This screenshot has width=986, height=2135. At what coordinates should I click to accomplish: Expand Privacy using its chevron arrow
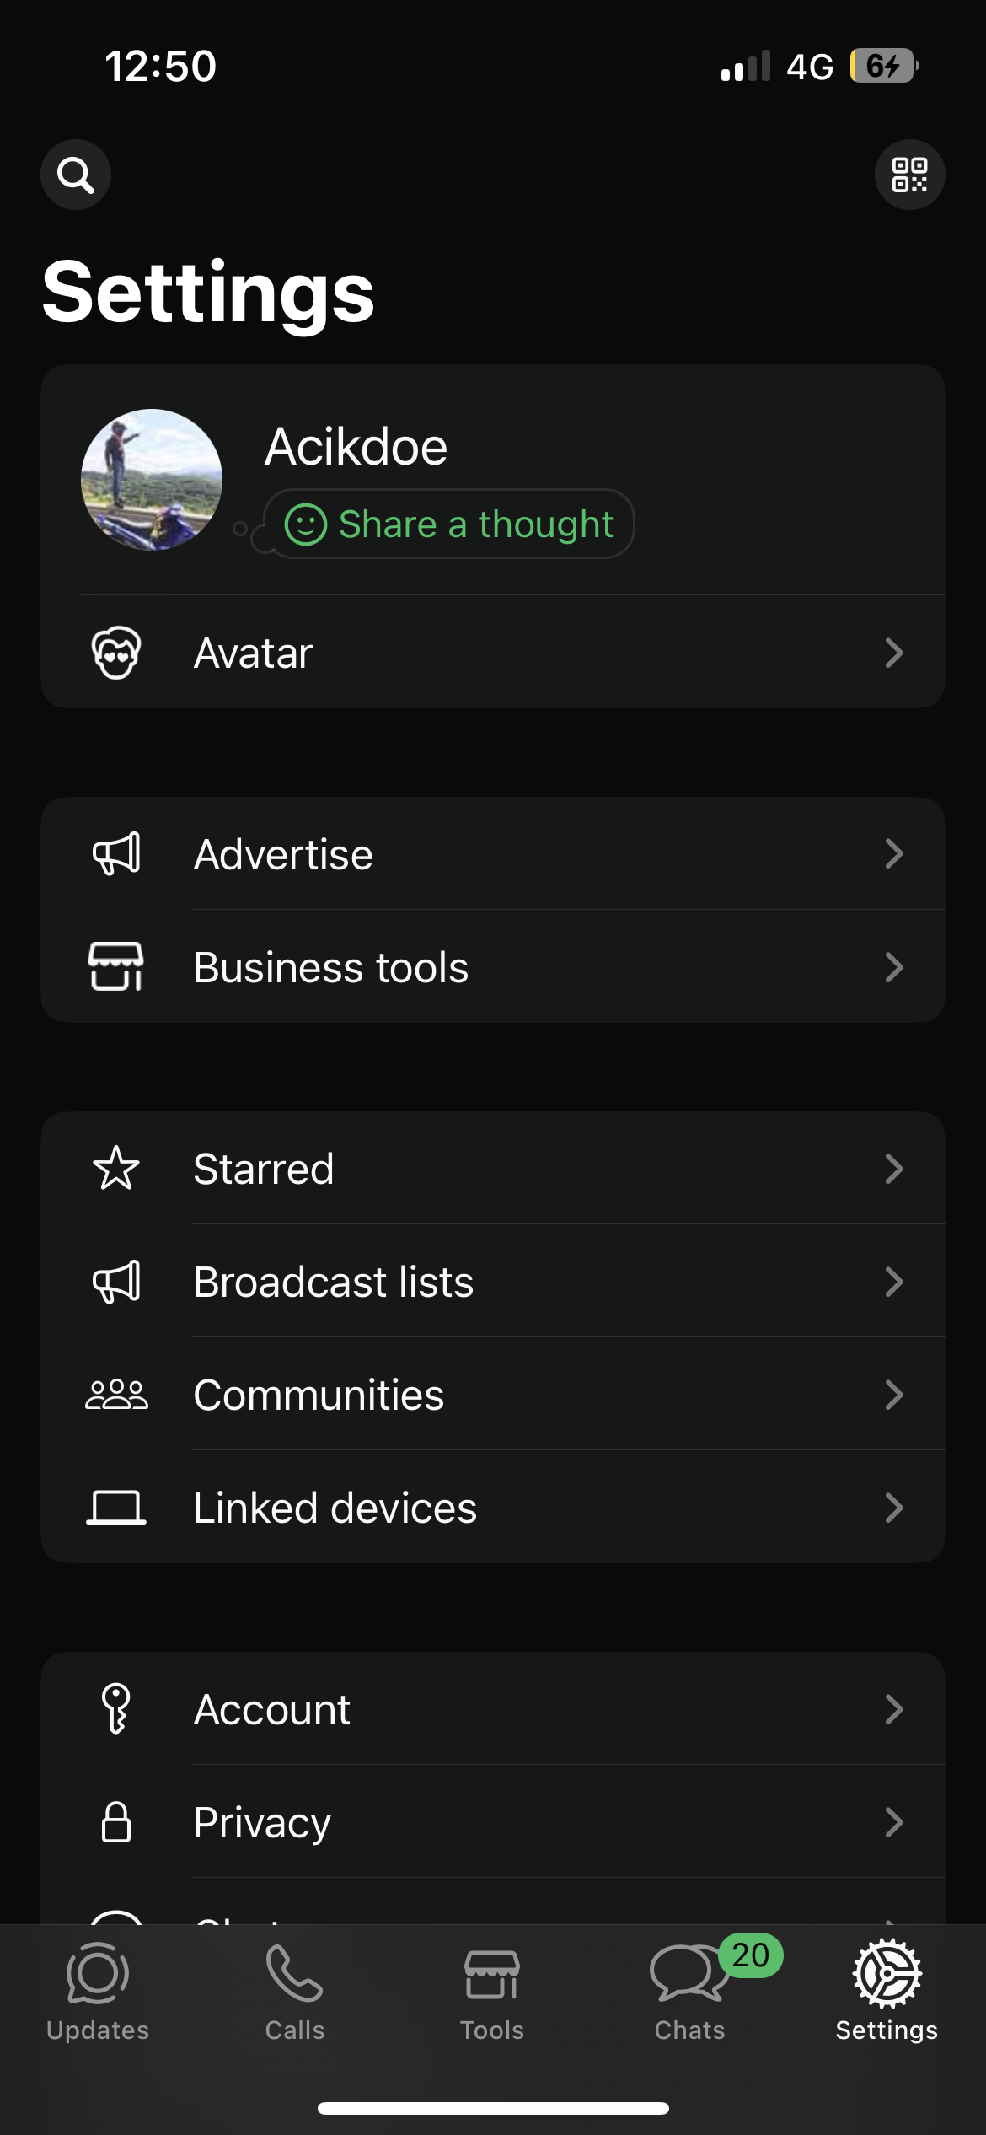893,1822
